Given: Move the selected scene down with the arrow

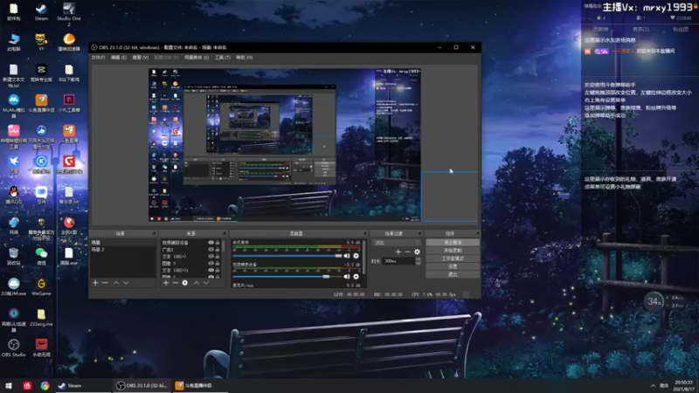Looking at the screenshot, I should (x=126, y=283).
